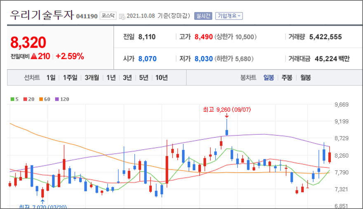Click the current price 8,320
Image resolution: width=363 pixels, height=209 pixels.
click(28, 42)
